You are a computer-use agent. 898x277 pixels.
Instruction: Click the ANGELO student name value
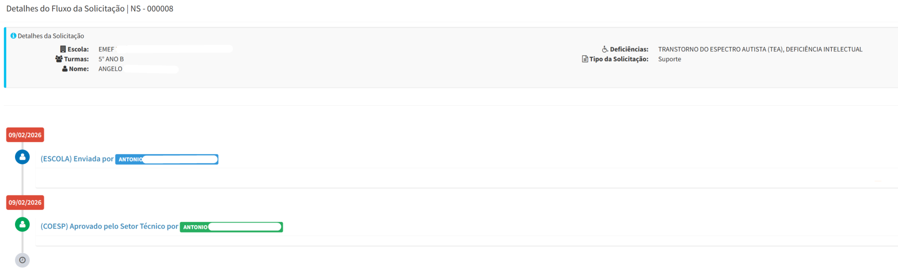111,69
